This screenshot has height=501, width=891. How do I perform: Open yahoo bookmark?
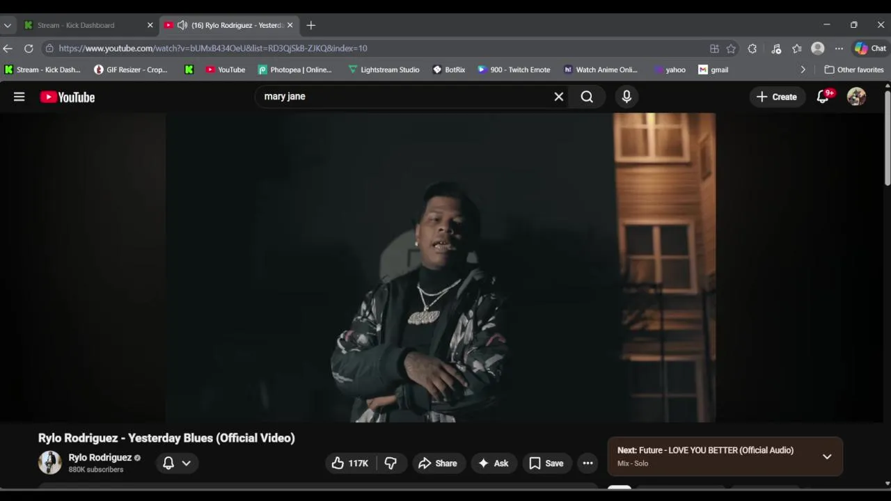point(670,70)
